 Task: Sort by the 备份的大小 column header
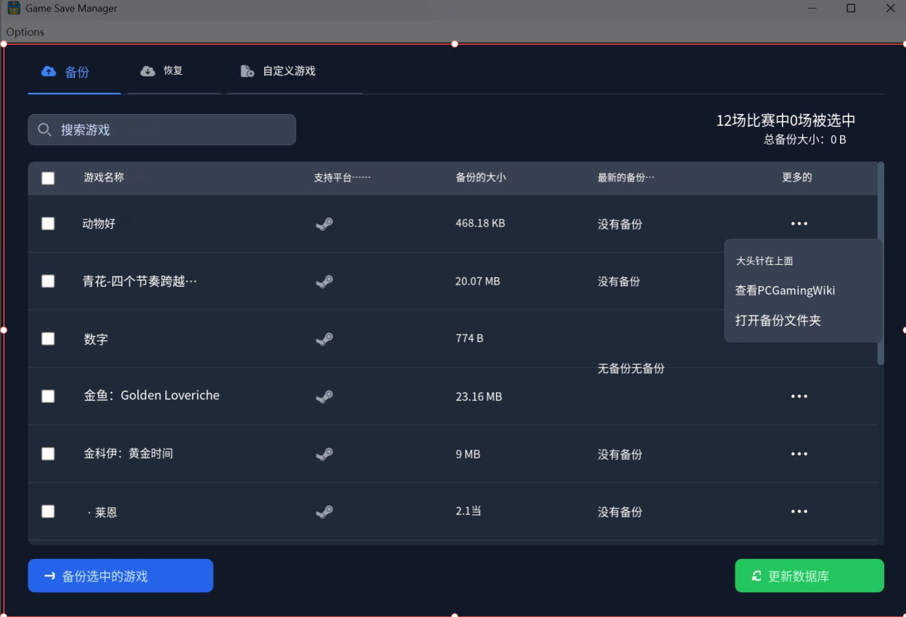[x=481, y=177]
